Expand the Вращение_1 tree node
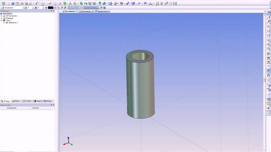271x152 pixels. 4,22
